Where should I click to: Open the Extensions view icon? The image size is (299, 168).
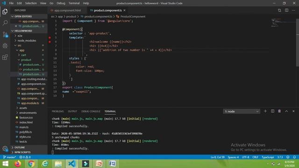pyautogui.click(x=5, y=57)
